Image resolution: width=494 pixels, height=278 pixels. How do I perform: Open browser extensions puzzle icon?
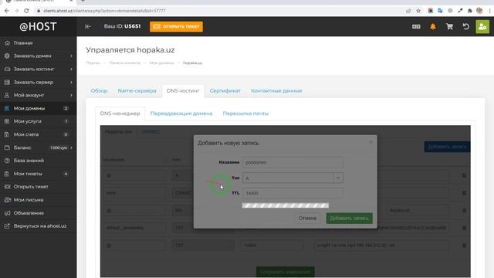click(470, 11)
